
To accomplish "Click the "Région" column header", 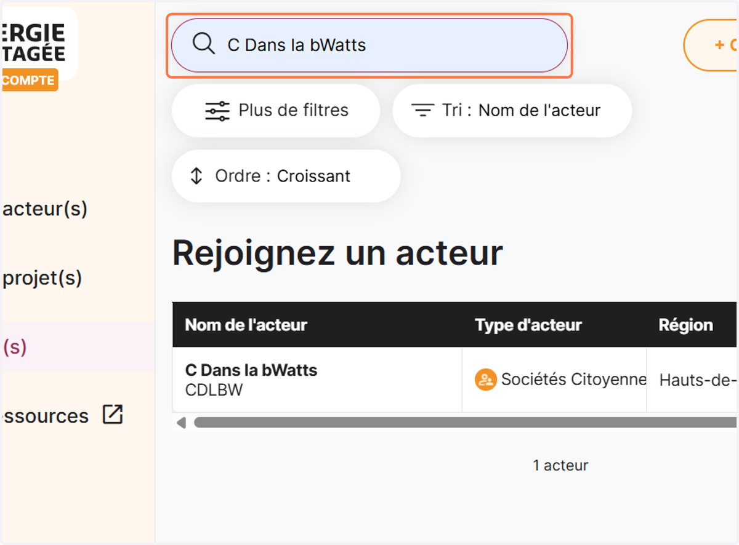I will pyautogui.click(x=685, y=325).
